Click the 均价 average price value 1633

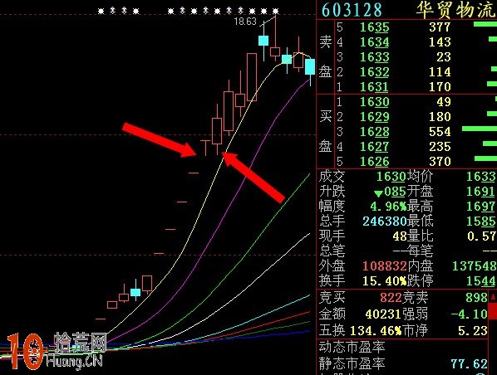point(480,177)
